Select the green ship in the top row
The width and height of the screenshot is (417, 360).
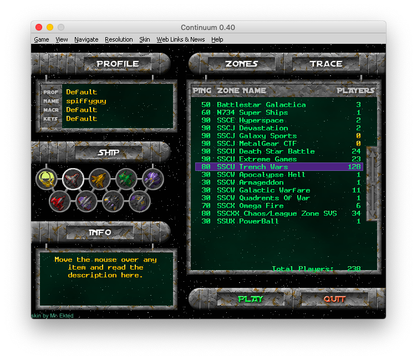click(x=126, y=179)
